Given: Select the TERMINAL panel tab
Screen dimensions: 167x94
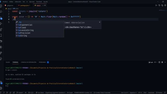Looking at the screenshot, I should [15, 62].
